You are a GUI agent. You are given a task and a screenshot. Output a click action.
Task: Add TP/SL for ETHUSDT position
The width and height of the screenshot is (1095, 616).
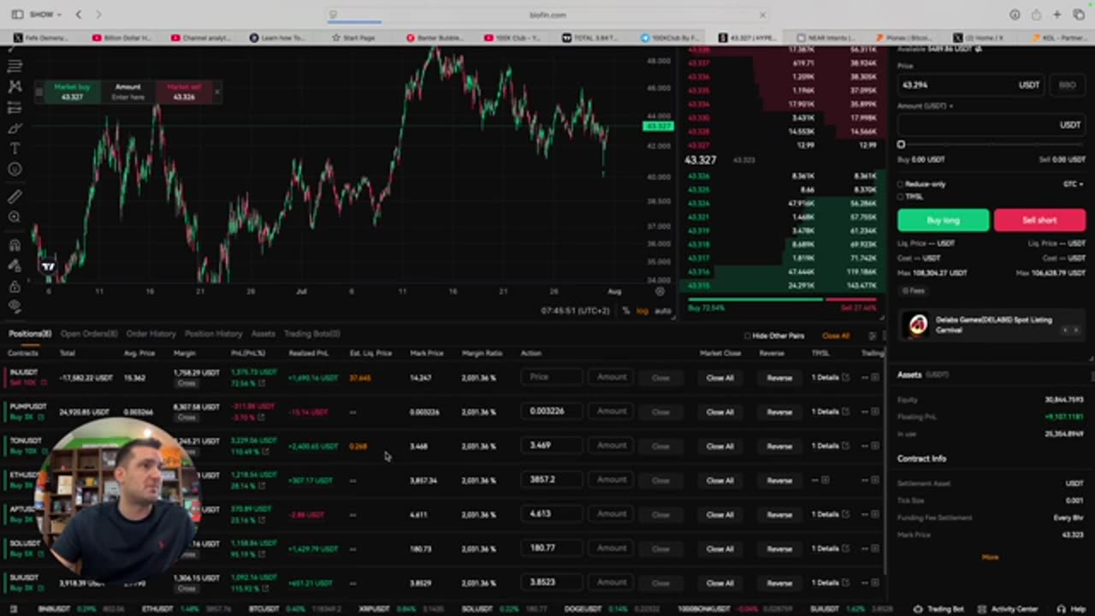click(x=826, y=480)
